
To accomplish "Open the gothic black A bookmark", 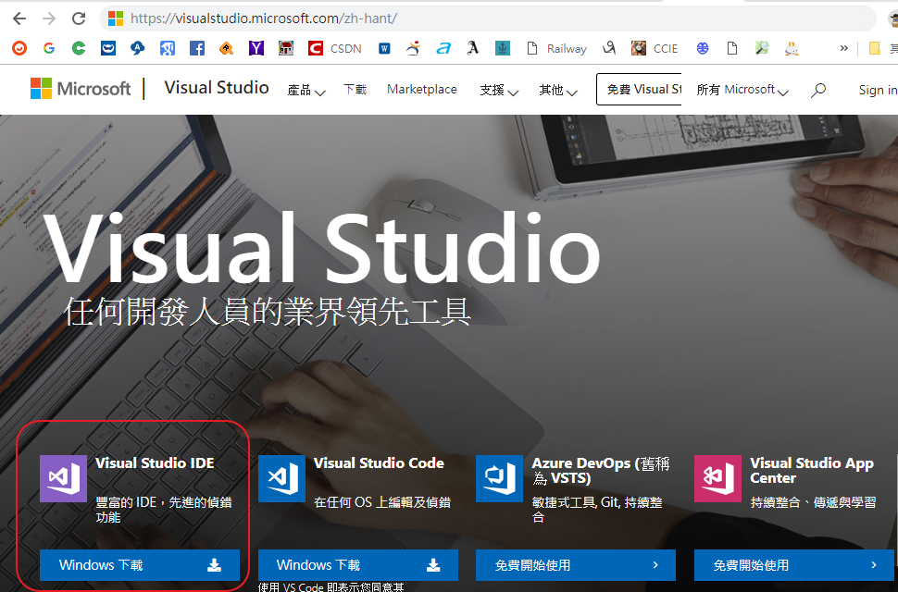I will 472,49.
